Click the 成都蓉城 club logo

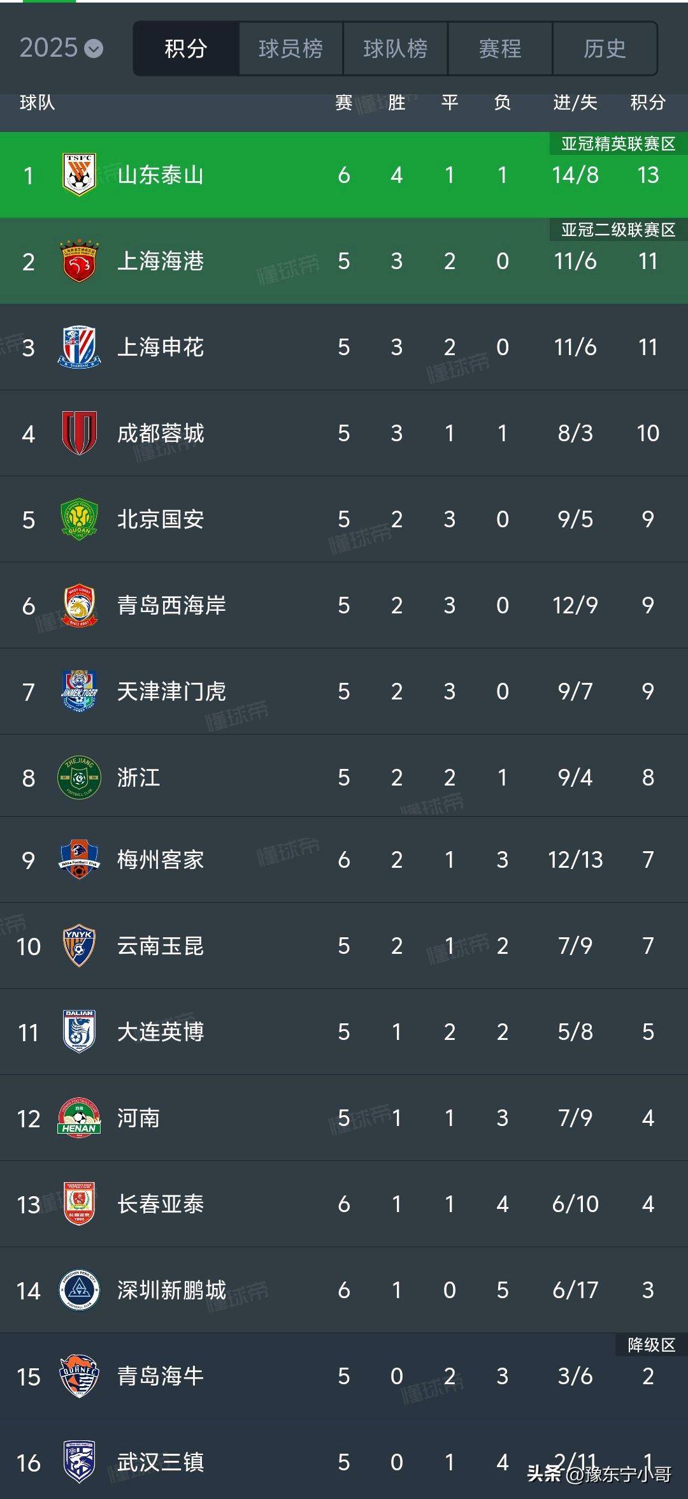tap(79, 433)
